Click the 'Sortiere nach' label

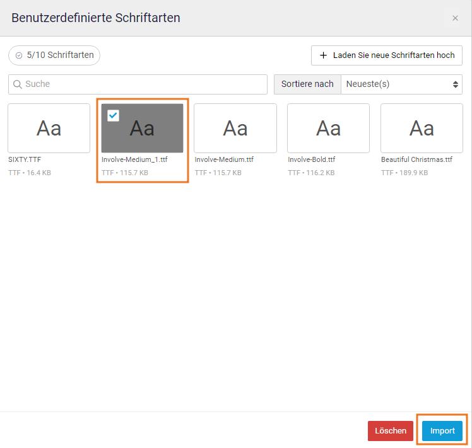(307, 84)
